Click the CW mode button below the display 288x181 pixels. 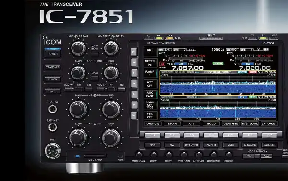tap(172, 145)
